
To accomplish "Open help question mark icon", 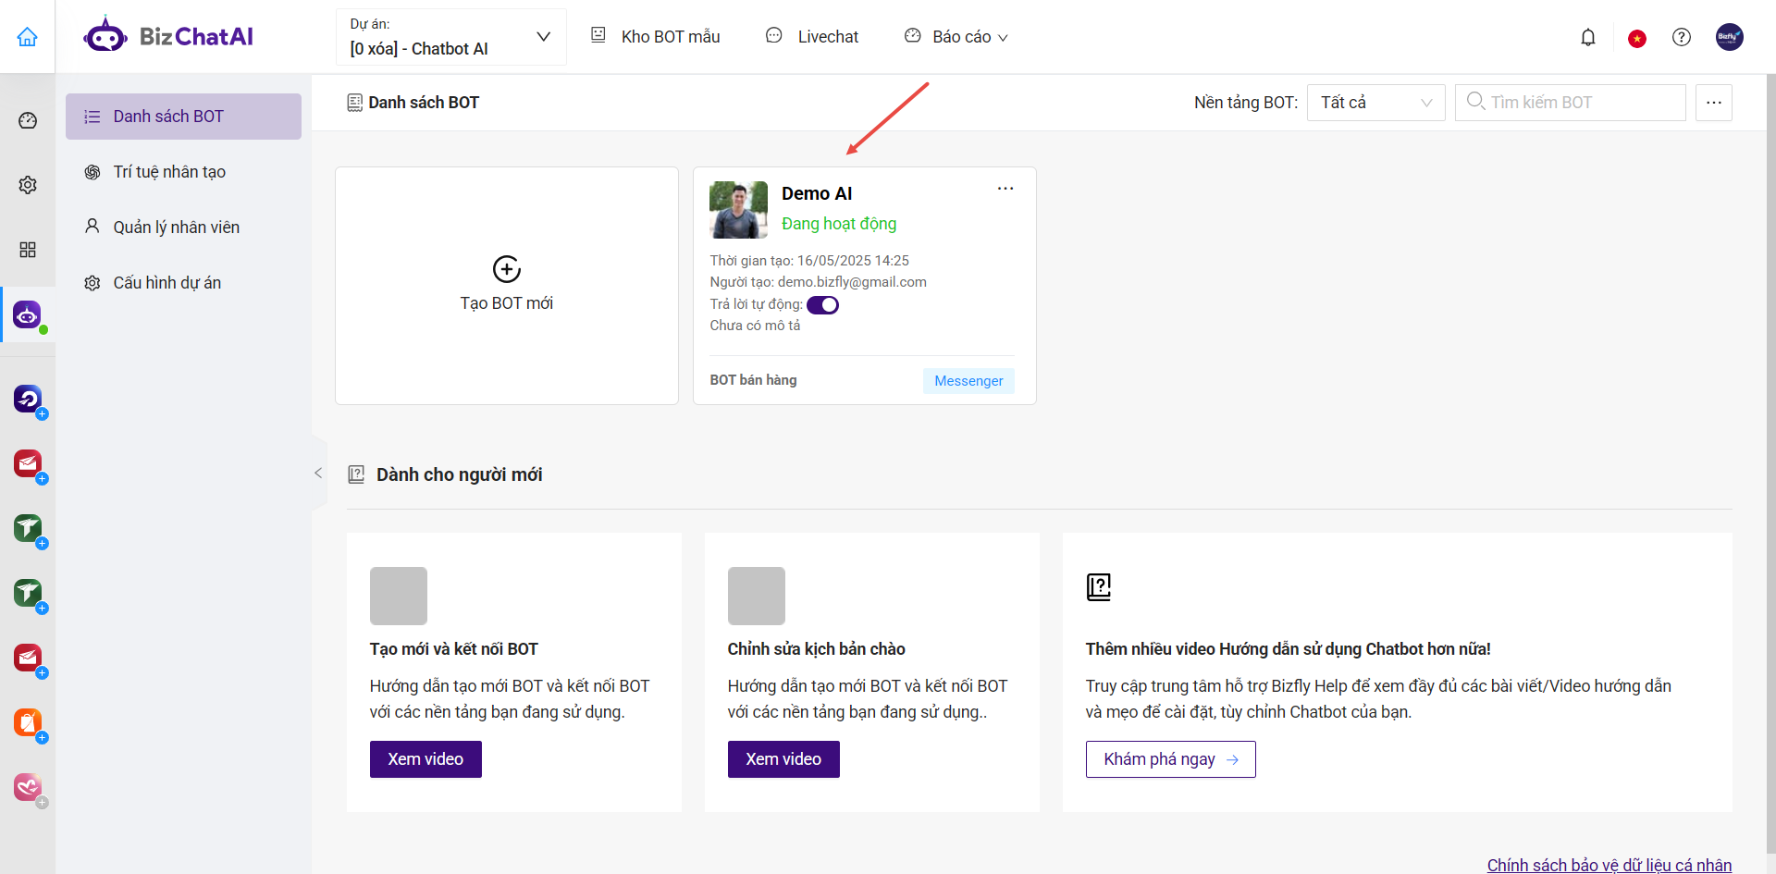I will pyautogui.click(x=1682, y=37).
